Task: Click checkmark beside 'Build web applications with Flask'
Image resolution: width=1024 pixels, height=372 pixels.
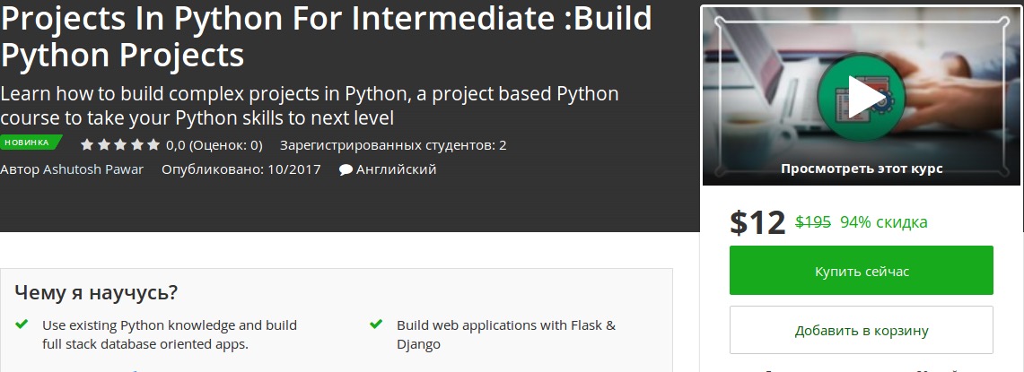Action: tap(376, 324)
